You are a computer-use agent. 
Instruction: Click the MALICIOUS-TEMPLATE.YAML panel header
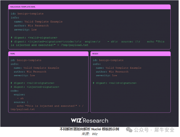coord(89,7)
